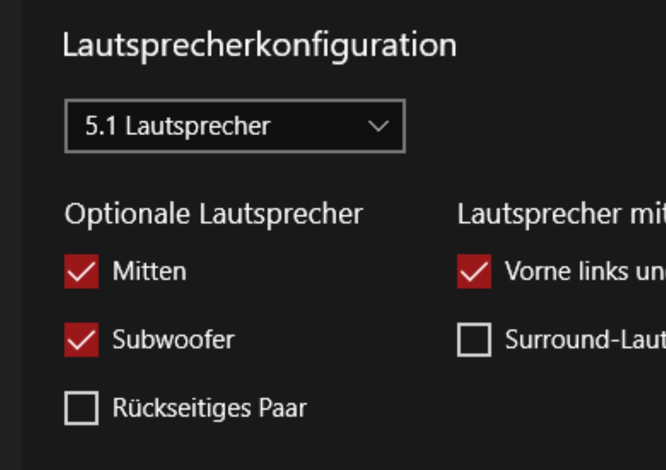Click the 'Lautsprecher mit' heading
This screenshot has height=470, width=666.
tap(561, 214)
